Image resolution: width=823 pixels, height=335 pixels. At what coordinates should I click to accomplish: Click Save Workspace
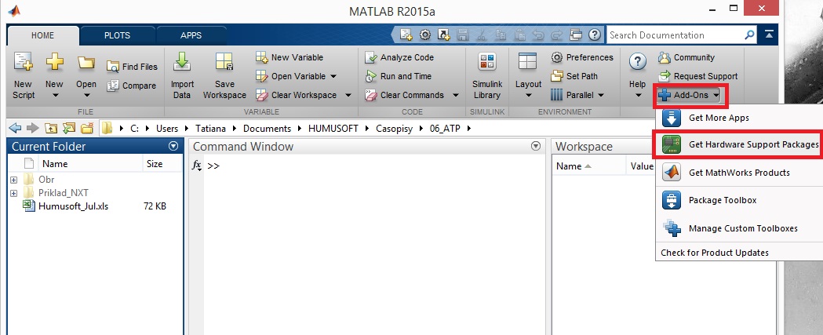(224, 75)
